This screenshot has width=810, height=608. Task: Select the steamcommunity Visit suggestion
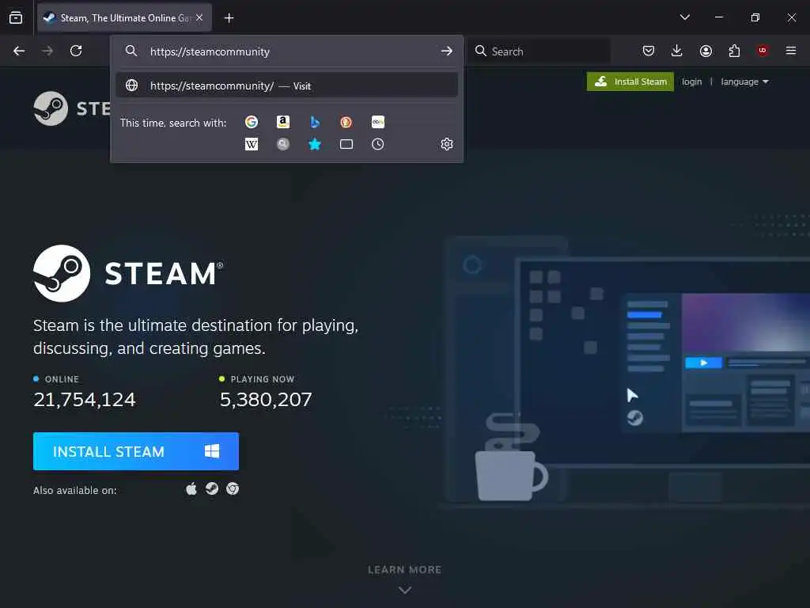pyautogui.click(x=286, y=85)
